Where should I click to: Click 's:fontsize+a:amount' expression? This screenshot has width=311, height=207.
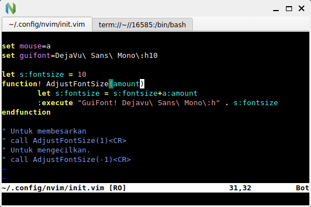(x=155, y=93)
